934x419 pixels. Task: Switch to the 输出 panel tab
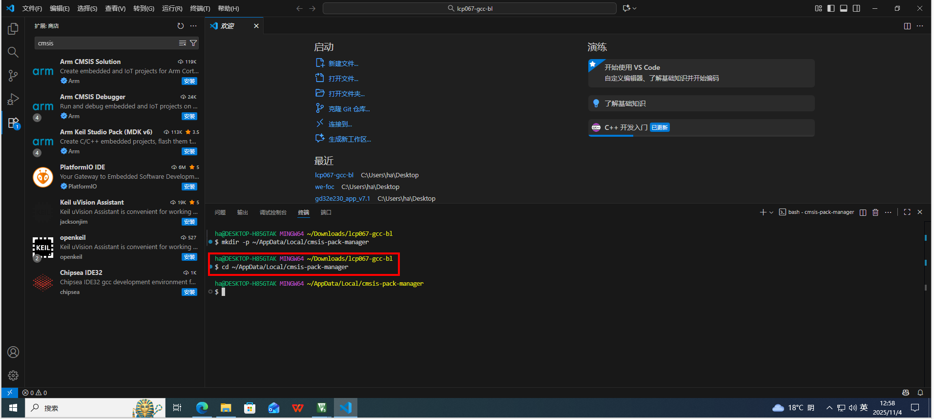242,212
